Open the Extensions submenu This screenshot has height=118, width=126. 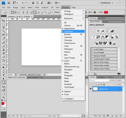(x=73, y=18)
